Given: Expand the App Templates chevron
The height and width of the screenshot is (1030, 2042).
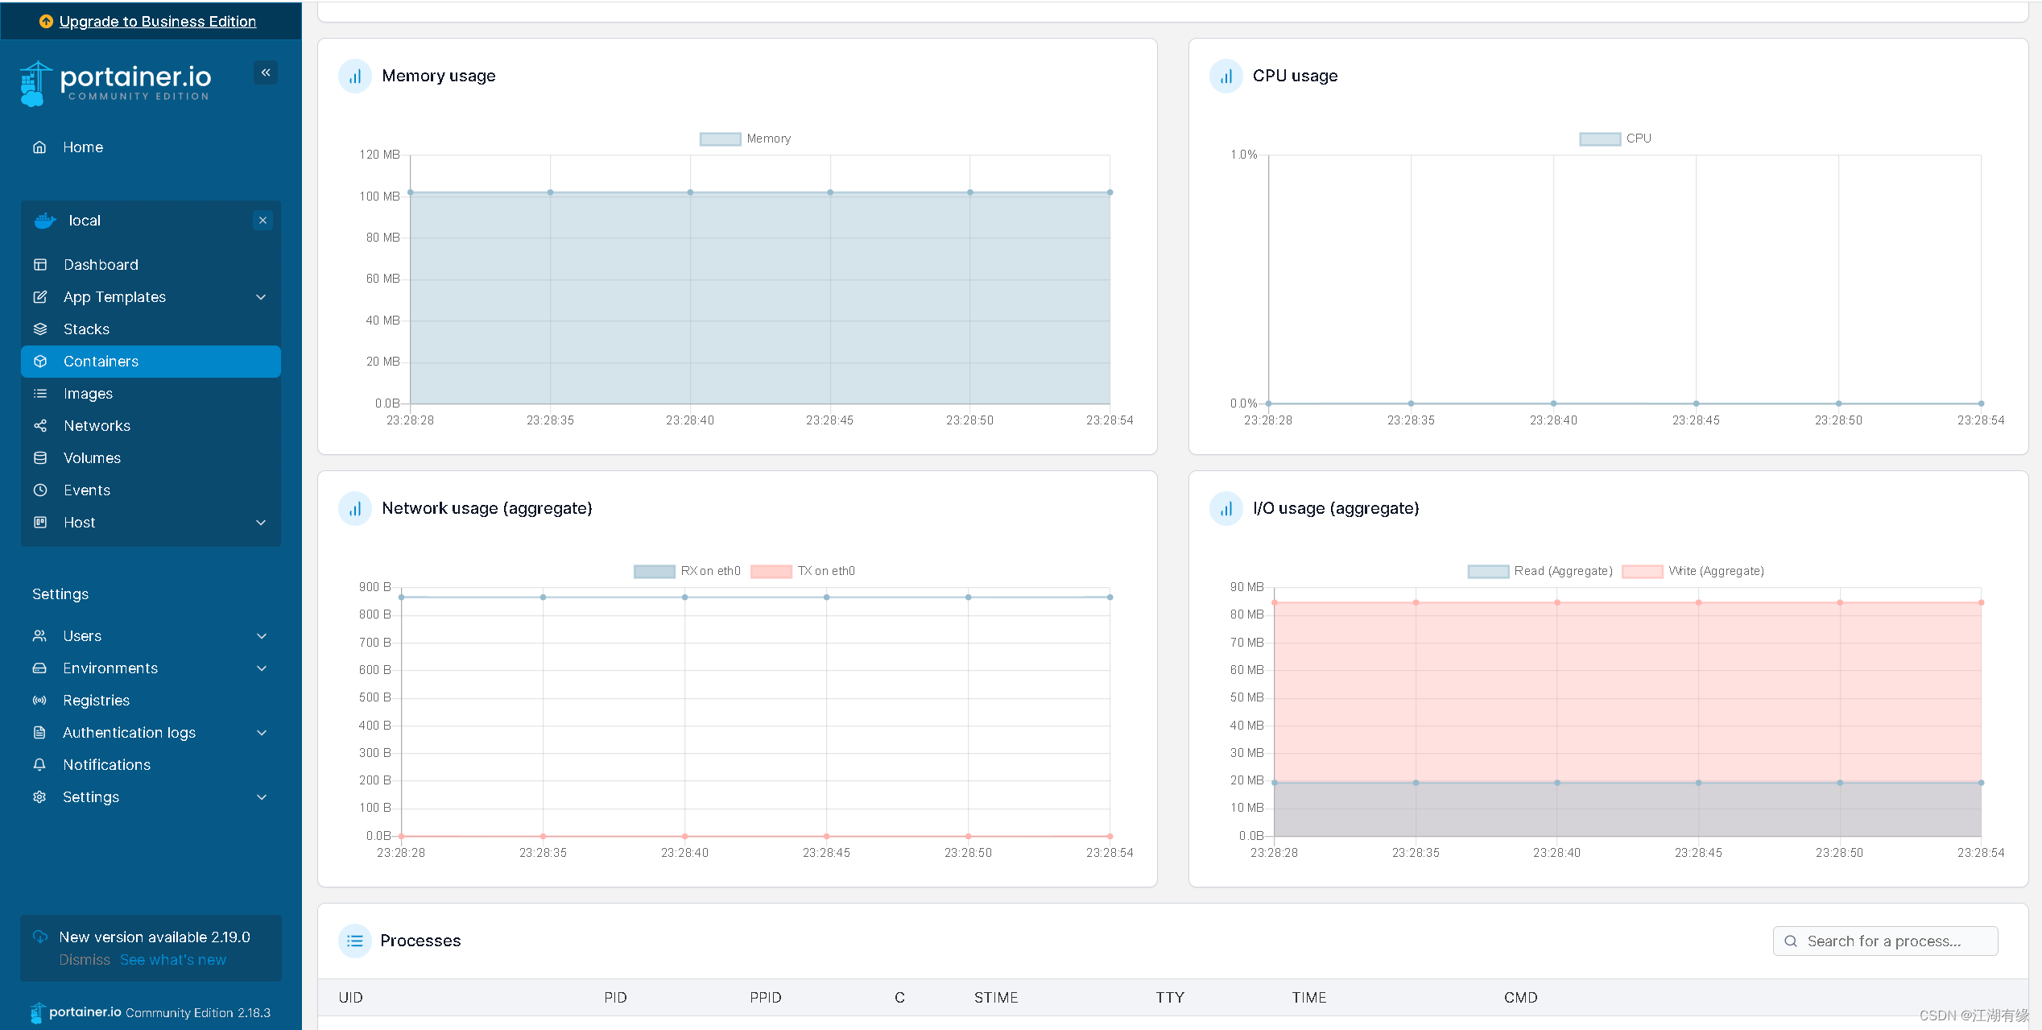Looking at the screenshot, I should (x=261, y=297).
